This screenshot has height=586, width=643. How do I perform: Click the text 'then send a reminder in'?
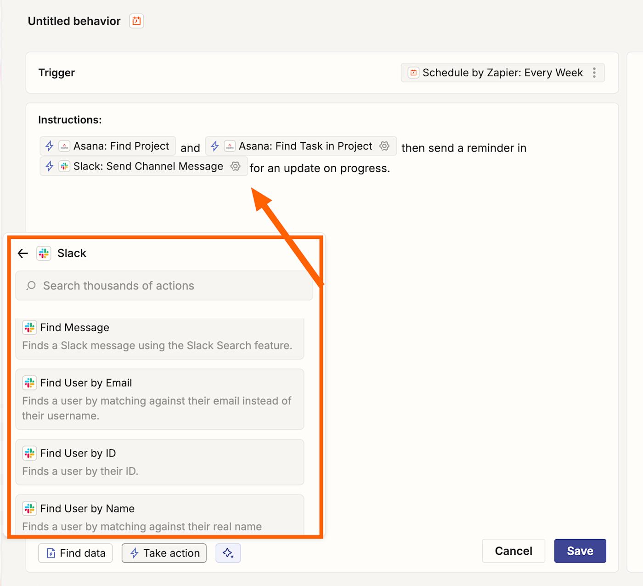(464, 148)
